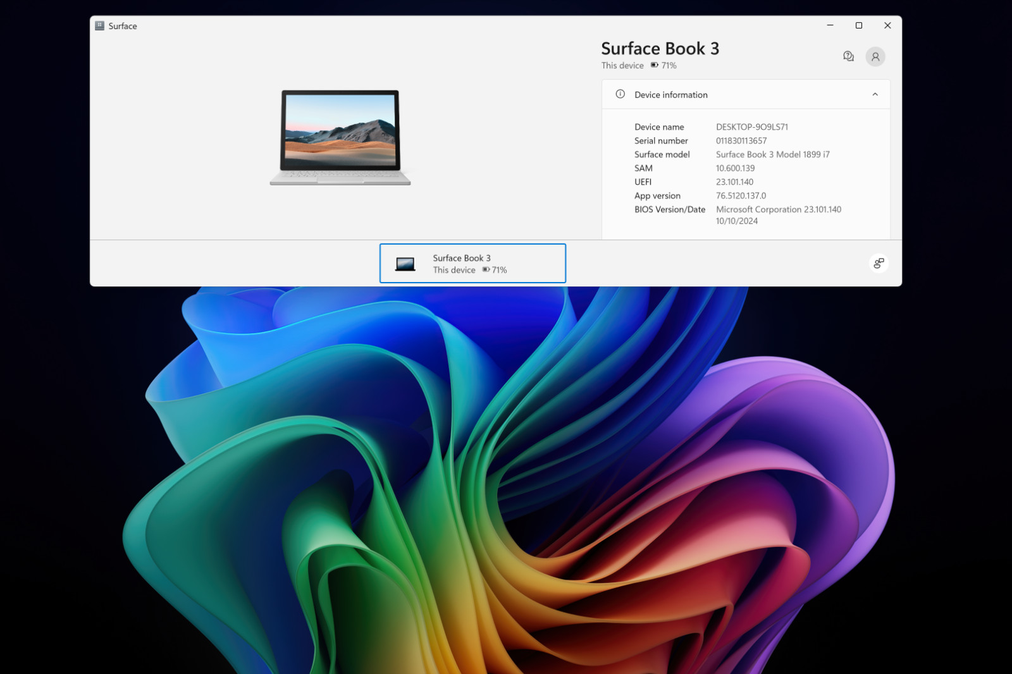Click the App version value 76.5120.137.0
This screenshot has width=1012, height=674.
coord(741,196)
